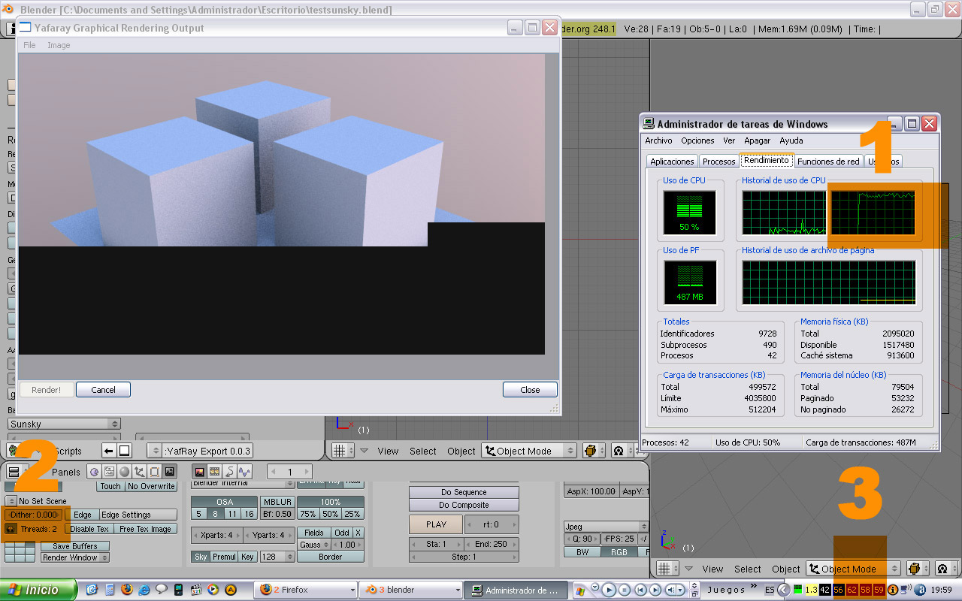
Task: Open the calculator quick launch icon
Action: click(x=110, y=590)
